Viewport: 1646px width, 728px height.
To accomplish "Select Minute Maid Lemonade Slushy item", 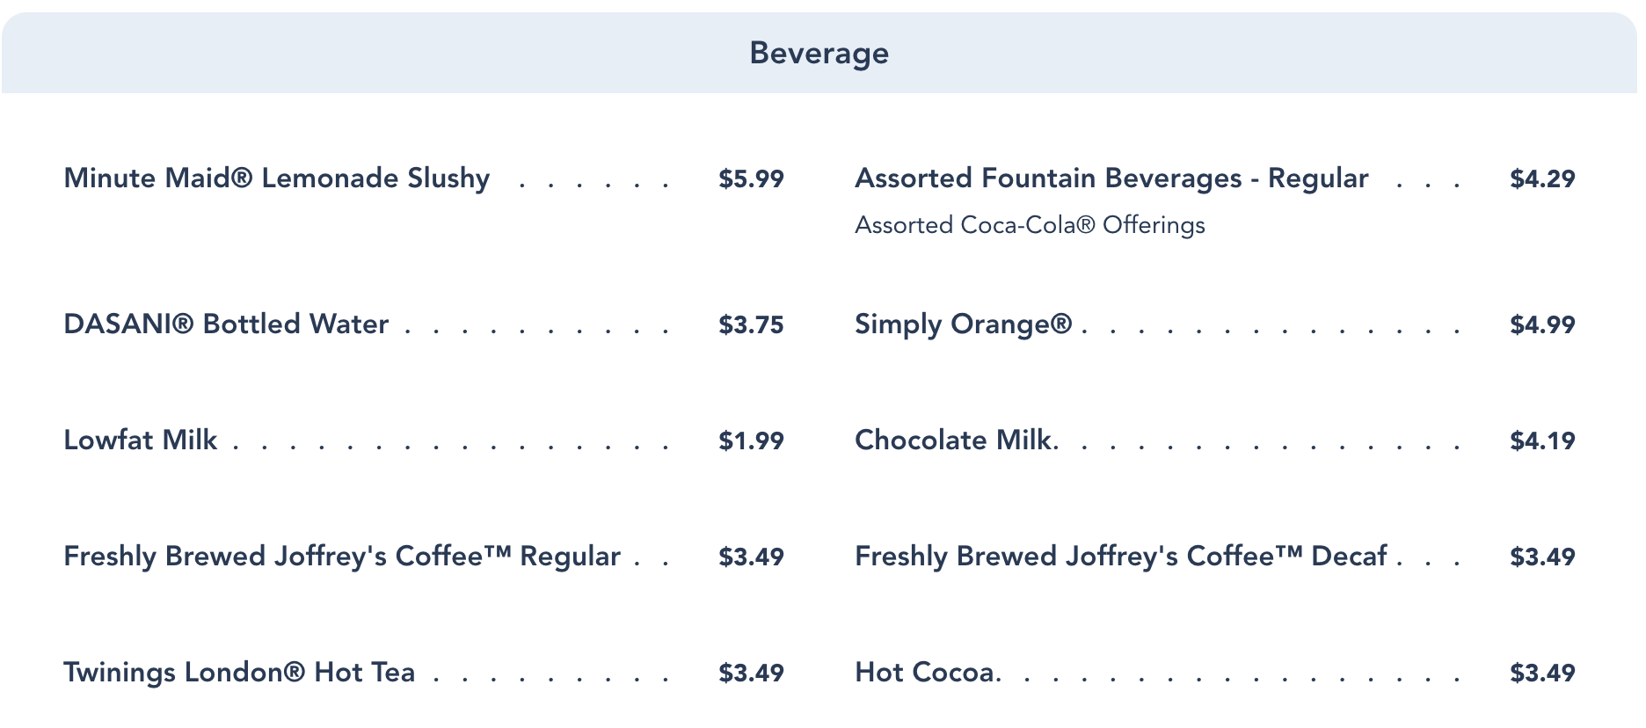I will [x=276, y=178].
